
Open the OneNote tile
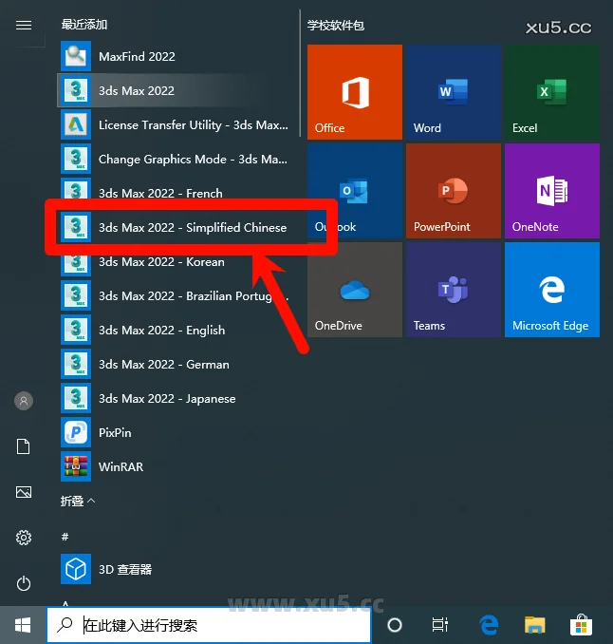click(x=551, y=191)
